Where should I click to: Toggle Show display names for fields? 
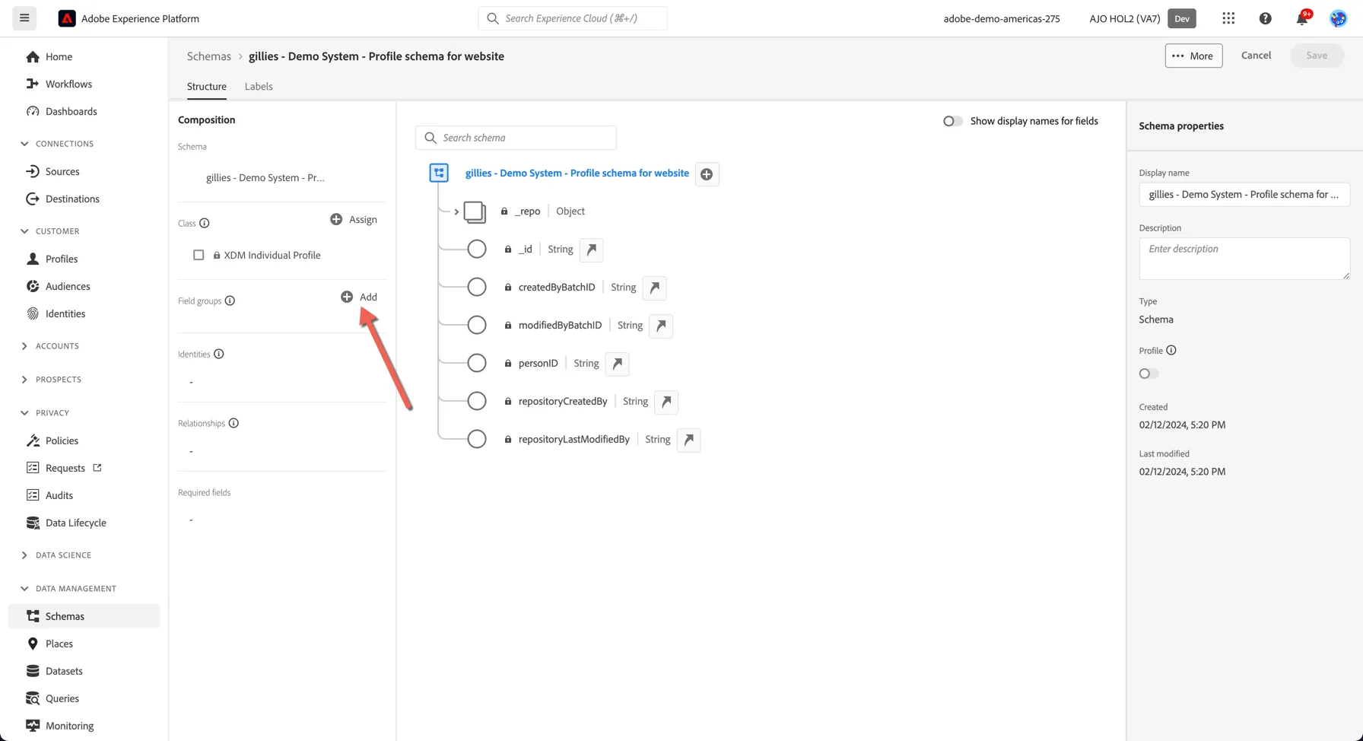[952, 121]
